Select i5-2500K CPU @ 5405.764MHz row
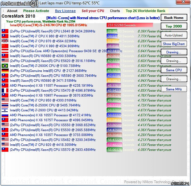This screenshot has height=186, width=191. tap(45, 105)
